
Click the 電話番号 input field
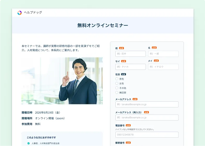[147, 135]
